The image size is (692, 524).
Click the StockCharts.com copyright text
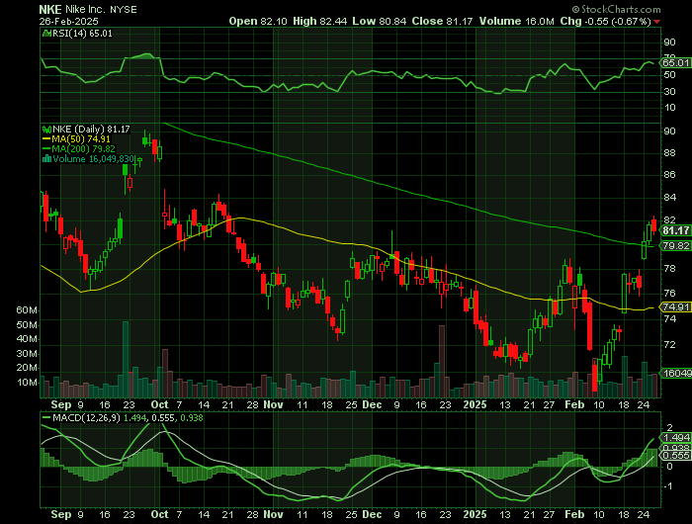[616, 9]
